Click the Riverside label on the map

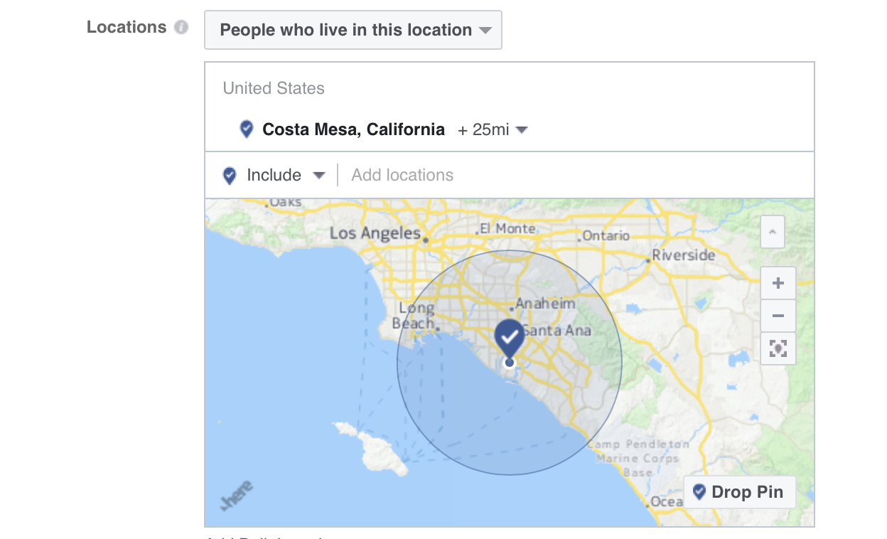point(684,255)
